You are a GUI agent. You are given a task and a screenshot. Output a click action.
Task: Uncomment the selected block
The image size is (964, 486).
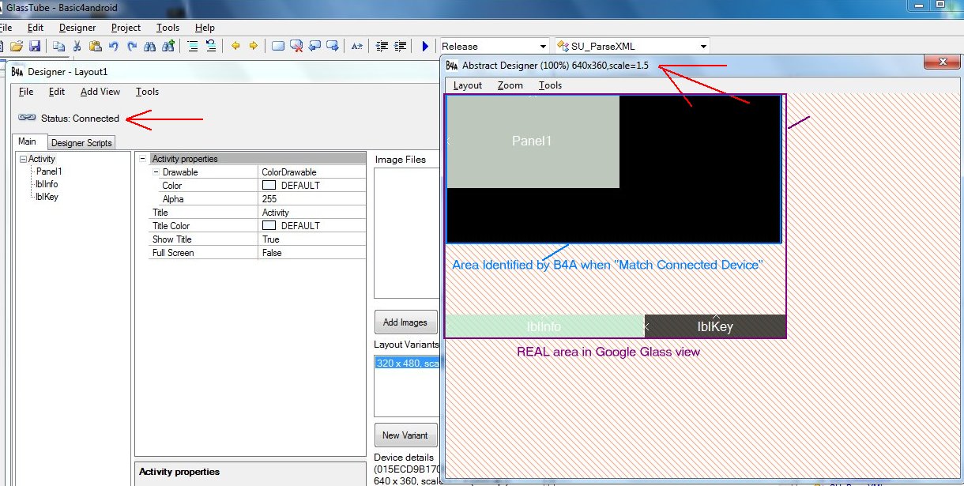(211, 46)
